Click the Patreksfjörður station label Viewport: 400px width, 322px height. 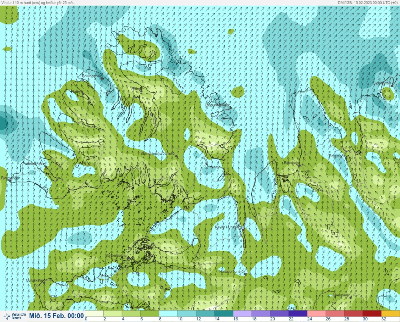(34, 164)
